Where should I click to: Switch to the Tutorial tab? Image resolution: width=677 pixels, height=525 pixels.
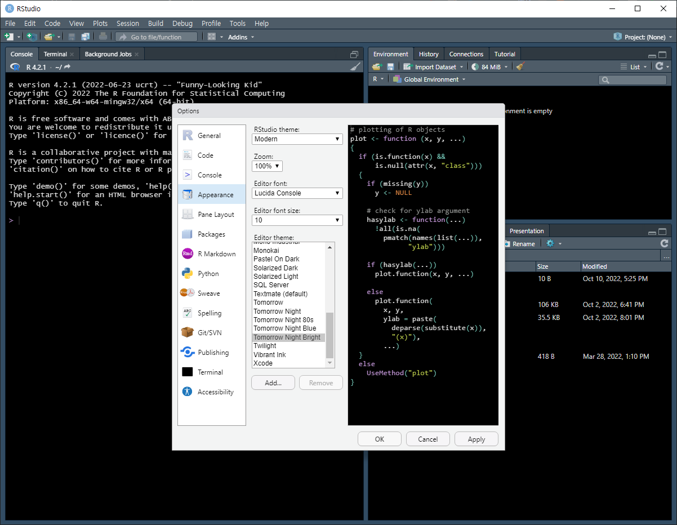[505, 54]
